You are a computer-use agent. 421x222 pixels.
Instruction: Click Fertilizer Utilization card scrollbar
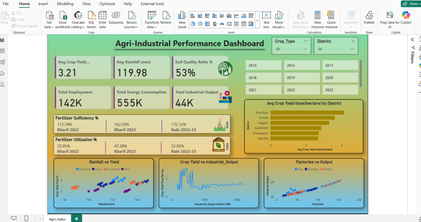click(x=227, y=146)
